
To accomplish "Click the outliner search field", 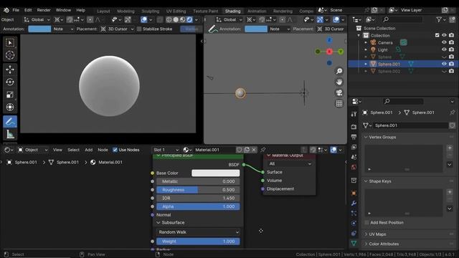I will [x=403, y=19].
